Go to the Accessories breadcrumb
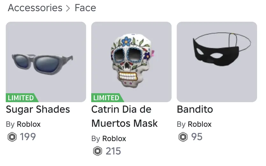266x166 pixels. 35,8
